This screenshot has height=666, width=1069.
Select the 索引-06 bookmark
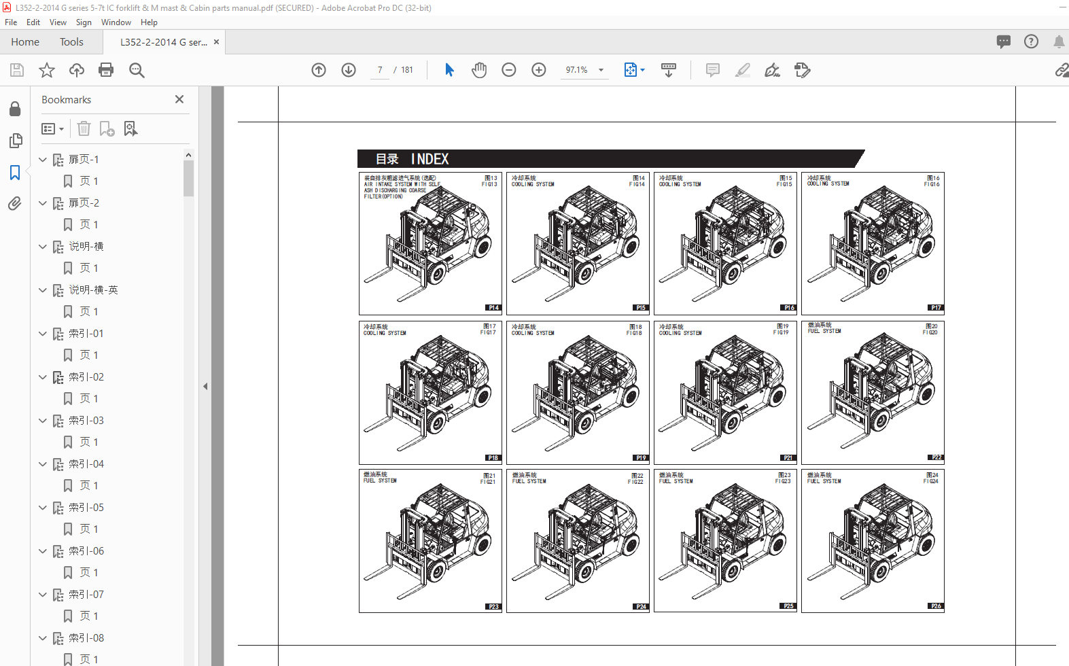[86, 551]
